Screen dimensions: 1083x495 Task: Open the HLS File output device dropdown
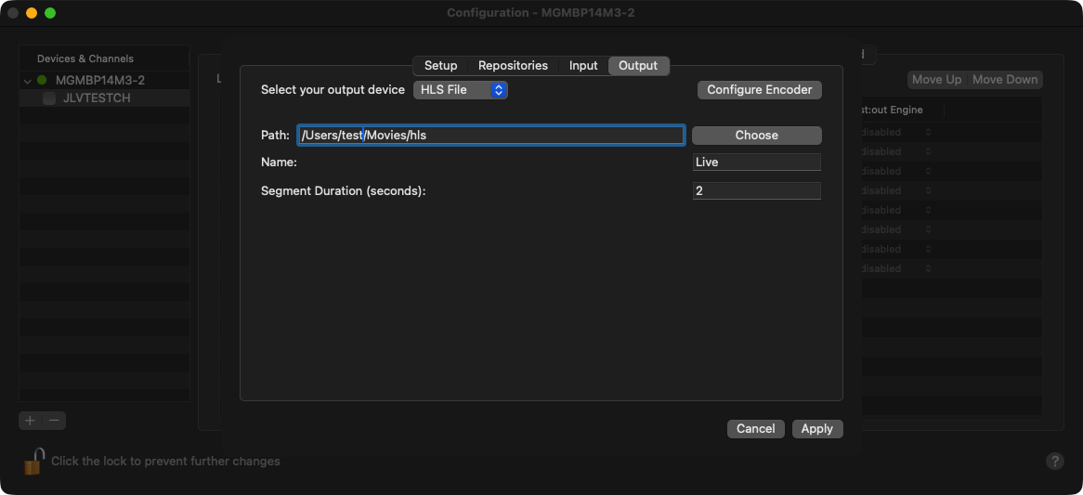pyautogui.click(x=461, y=90)
